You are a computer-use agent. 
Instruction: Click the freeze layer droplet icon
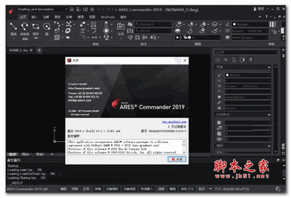tap(191, 24)
